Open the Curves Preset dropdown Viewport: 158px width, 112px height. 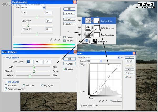[x=102, y=57]
